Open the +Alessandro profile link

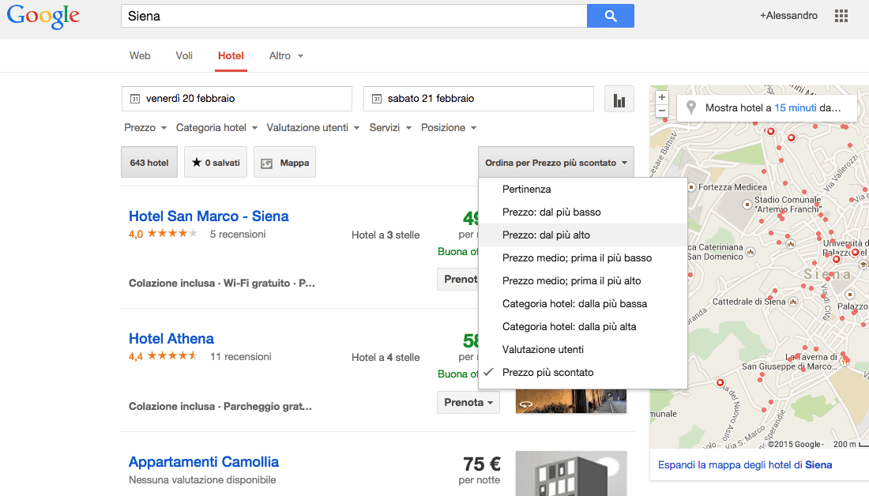point(788,16)
